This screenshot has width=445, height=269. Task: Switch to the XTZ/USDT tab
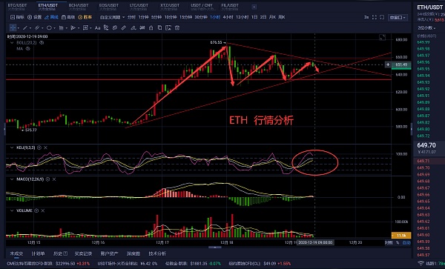[170, 7]
